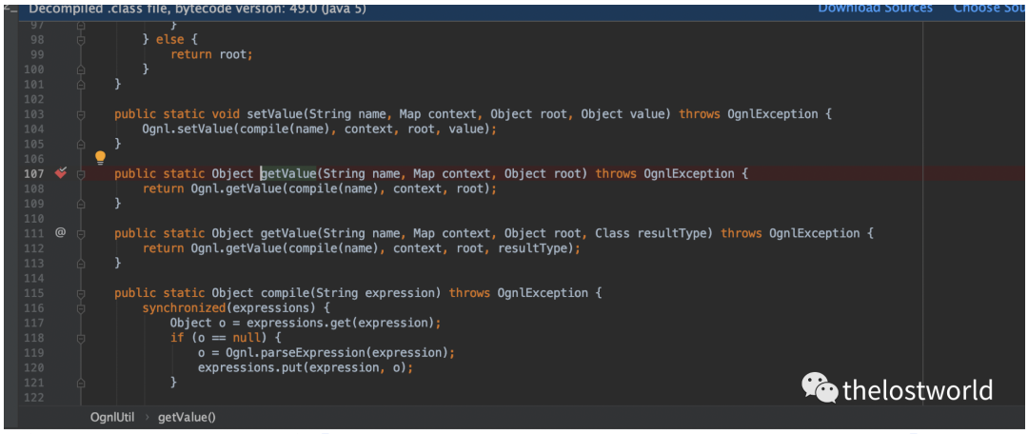Collapse the setValue method fold at line 103

tap(81, 114)
